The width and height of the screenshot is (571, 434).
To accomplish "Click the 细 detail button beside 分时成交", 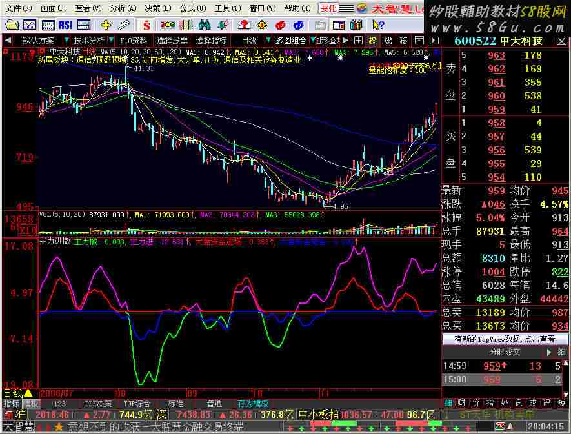I will [561, 352].
